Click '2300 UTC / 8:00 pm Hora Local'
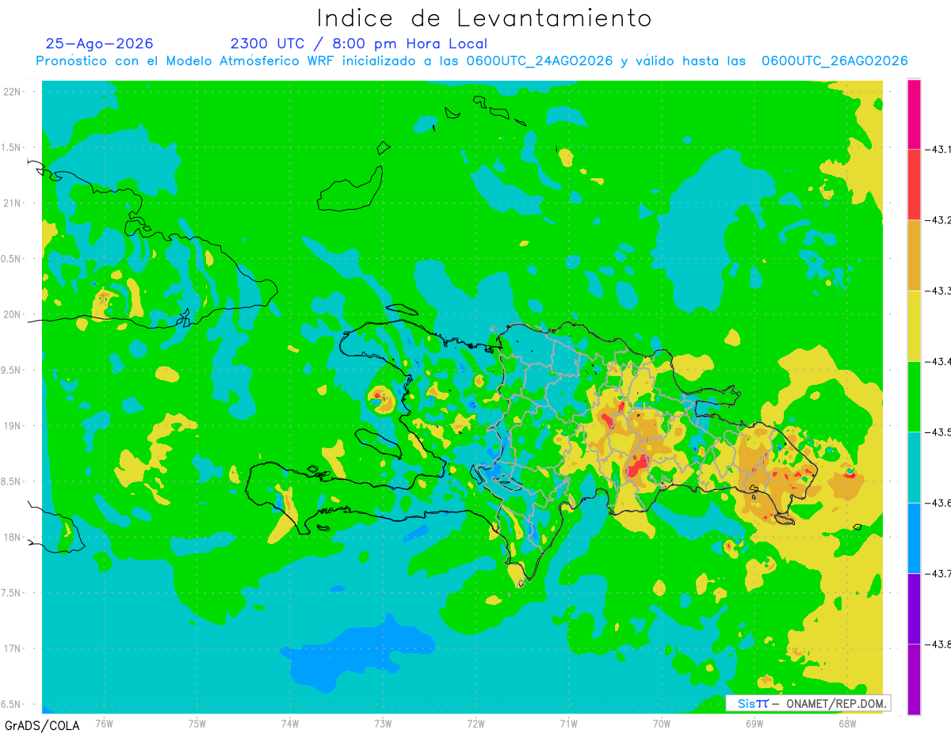Screen dimensions: 951x734 358,44
